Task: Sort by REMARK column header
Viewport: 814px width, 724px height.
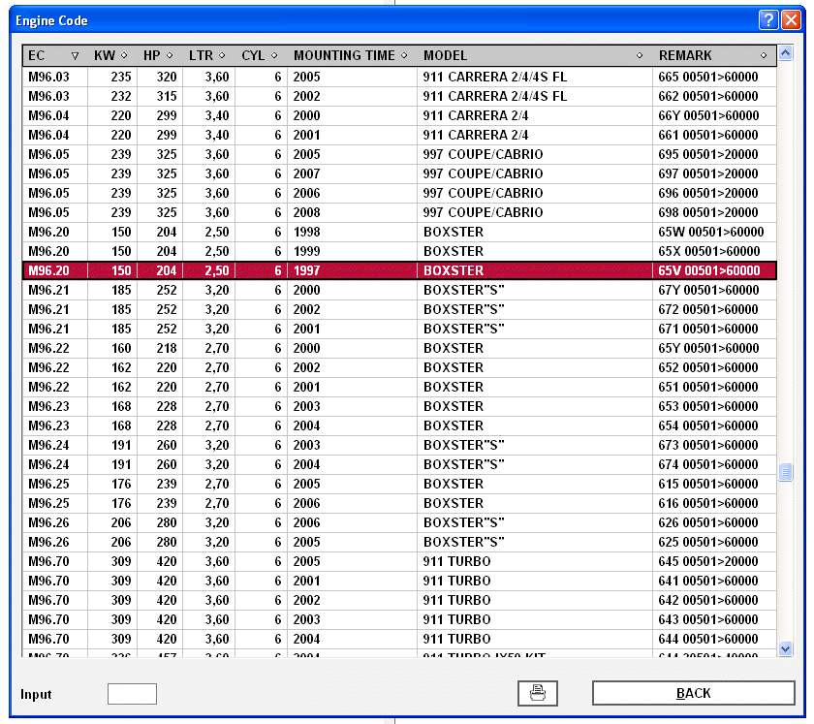Action: 713,55
